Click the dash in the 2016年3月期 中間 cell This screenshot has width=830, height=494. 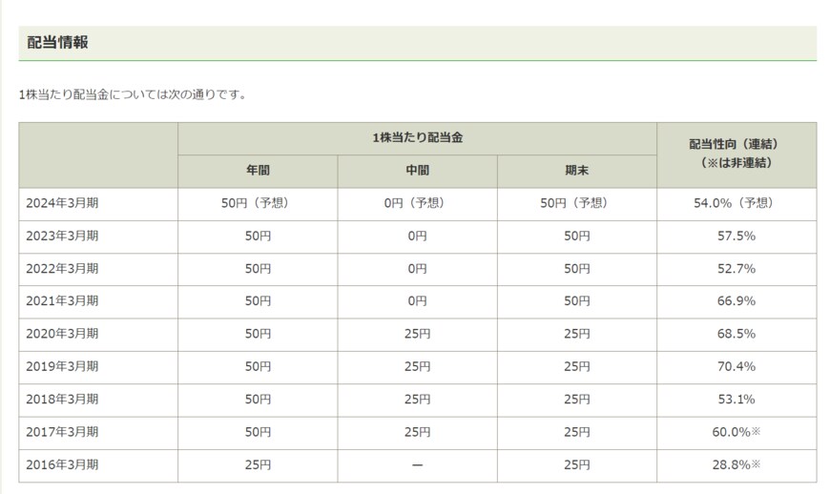click(417, 464)
